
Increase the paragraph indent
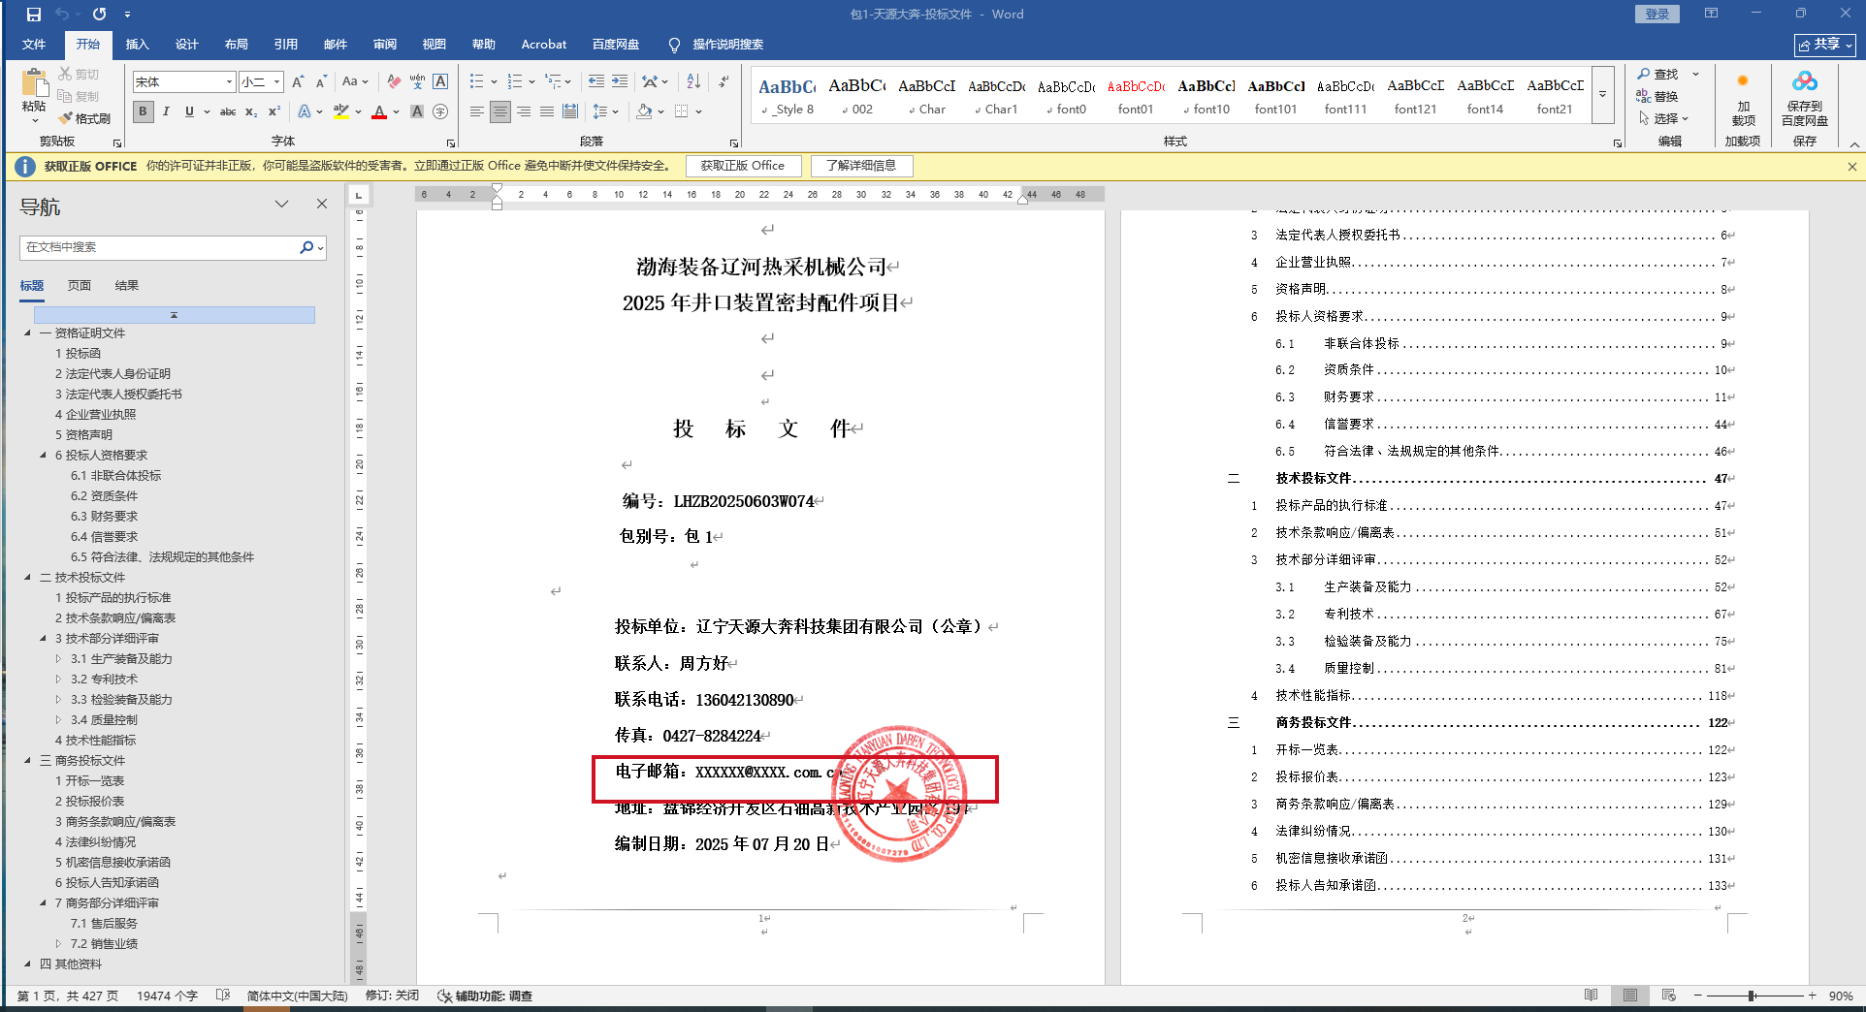(620, 81)
